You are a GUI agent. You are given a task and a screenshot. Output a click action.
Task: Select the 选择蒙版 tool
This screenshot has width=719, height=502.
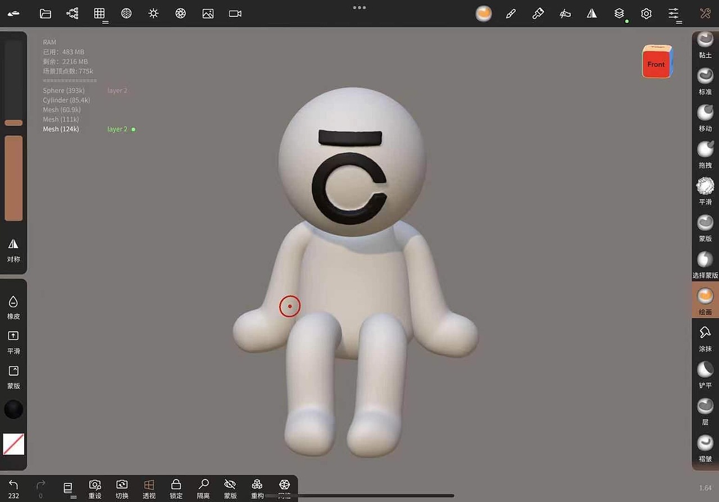coord(705,265)
